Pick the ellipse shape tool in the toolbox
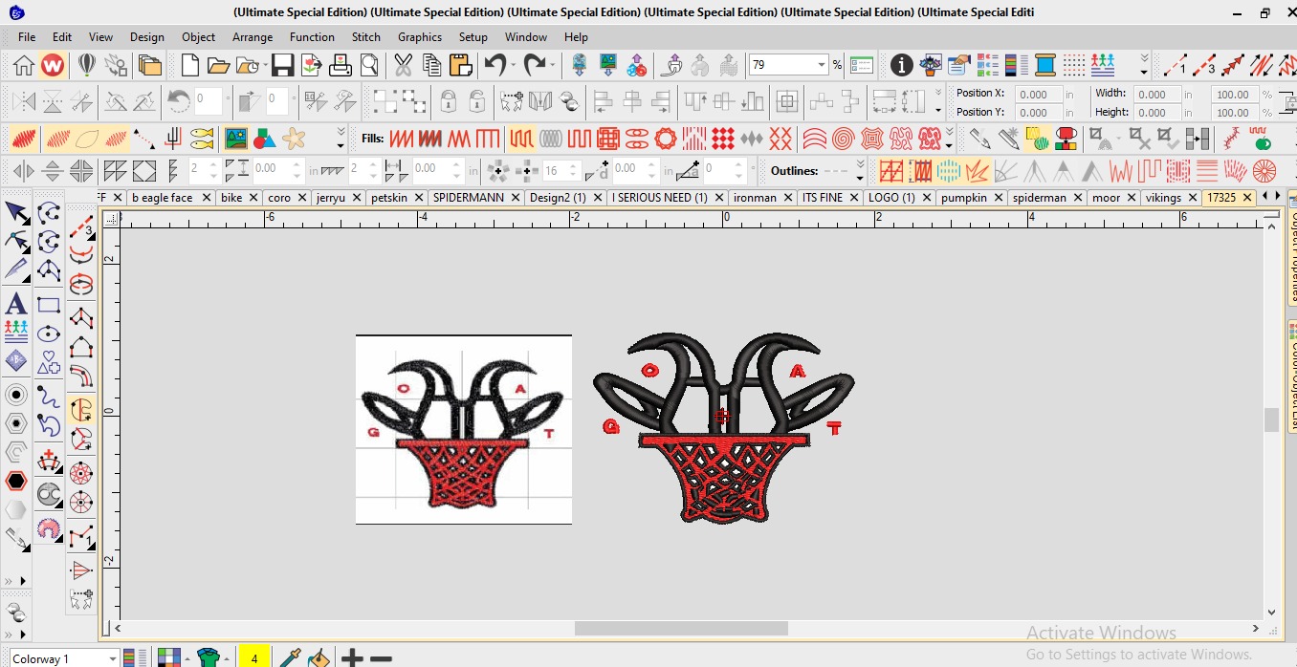Image resolution: width=1297 pixels, height=667 pixels. point(49,334)
